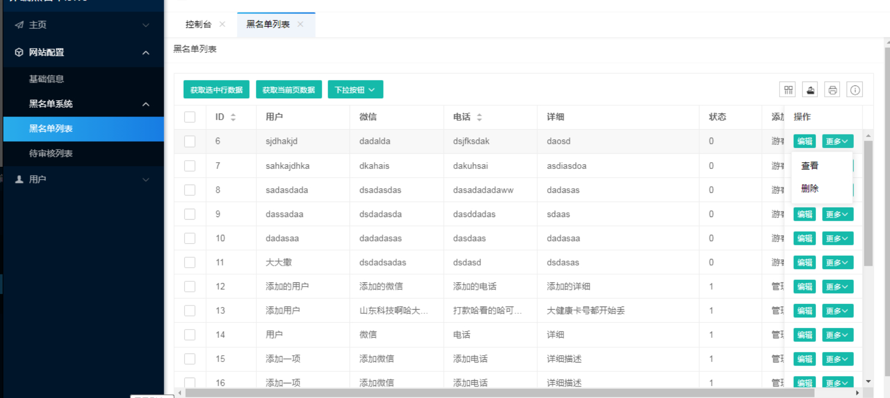Viewport: 890px width, 398px height.
Task: Sort by the ID column arrows
Action: tap(233, 117)
